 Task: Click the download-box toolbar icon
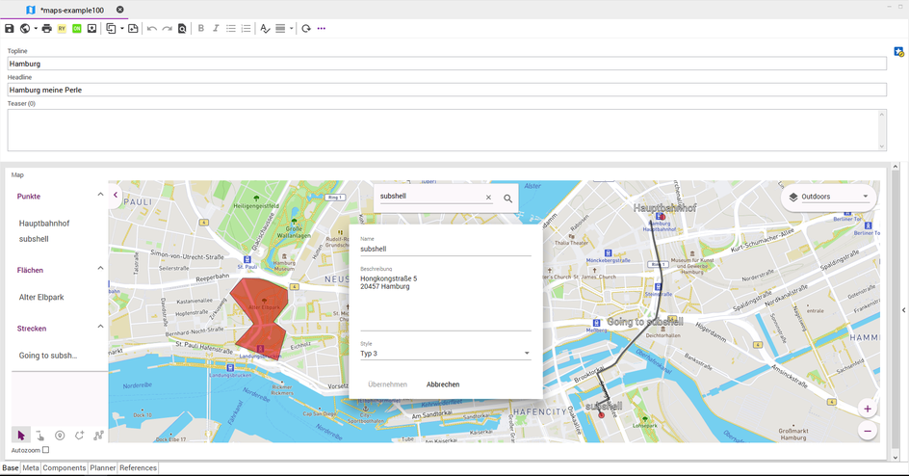(x=91, y=28)
